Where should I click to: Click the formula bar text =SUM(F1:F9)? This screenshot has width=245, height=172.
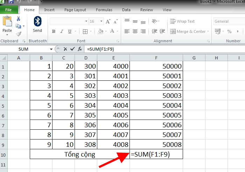click(100, 49)
